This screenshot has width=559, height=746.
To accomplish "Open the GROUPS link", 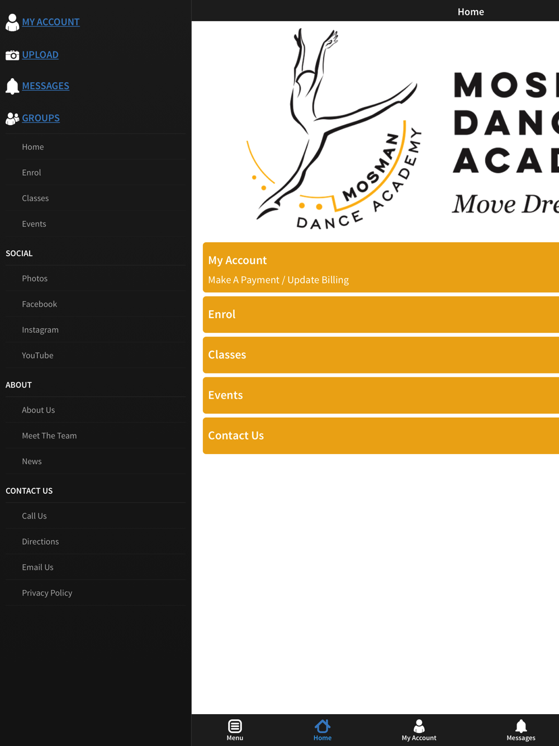I will tap(41, 118).
